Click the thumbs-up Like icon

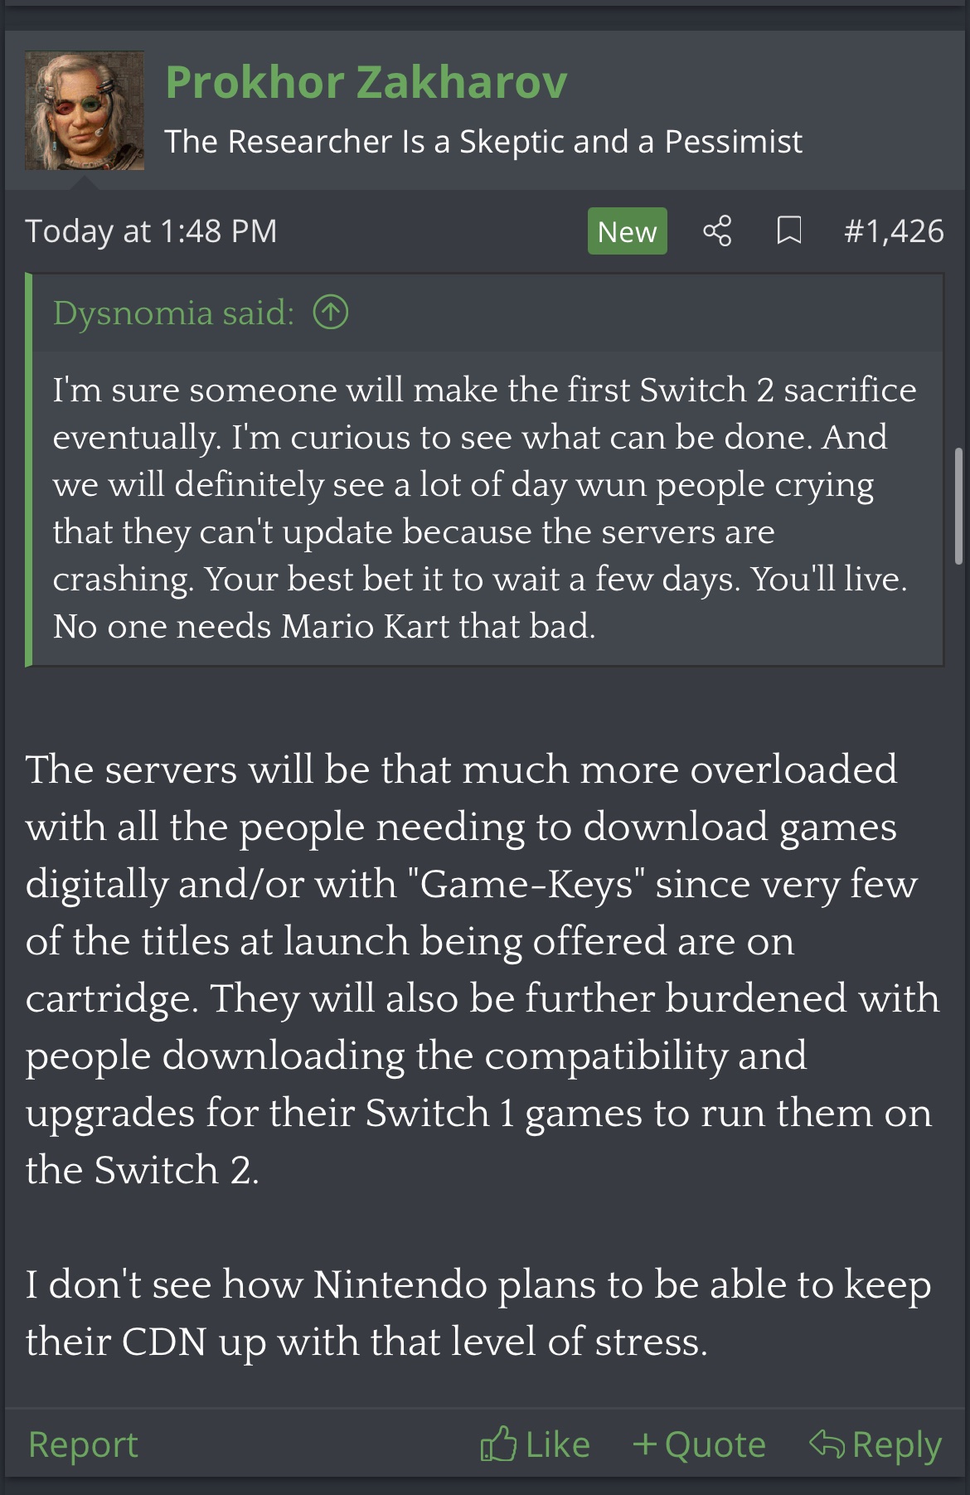[x=498, y=1444]
